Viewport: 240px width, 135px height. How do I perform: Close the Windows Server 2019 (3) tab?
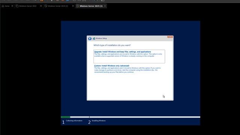(x=105, y=6)
